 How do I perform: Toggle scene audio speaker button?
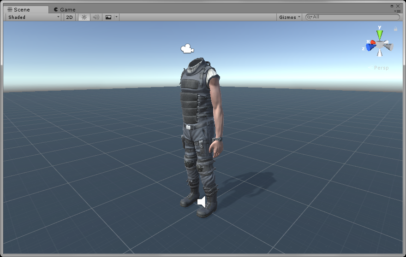[x=96, y=18]
